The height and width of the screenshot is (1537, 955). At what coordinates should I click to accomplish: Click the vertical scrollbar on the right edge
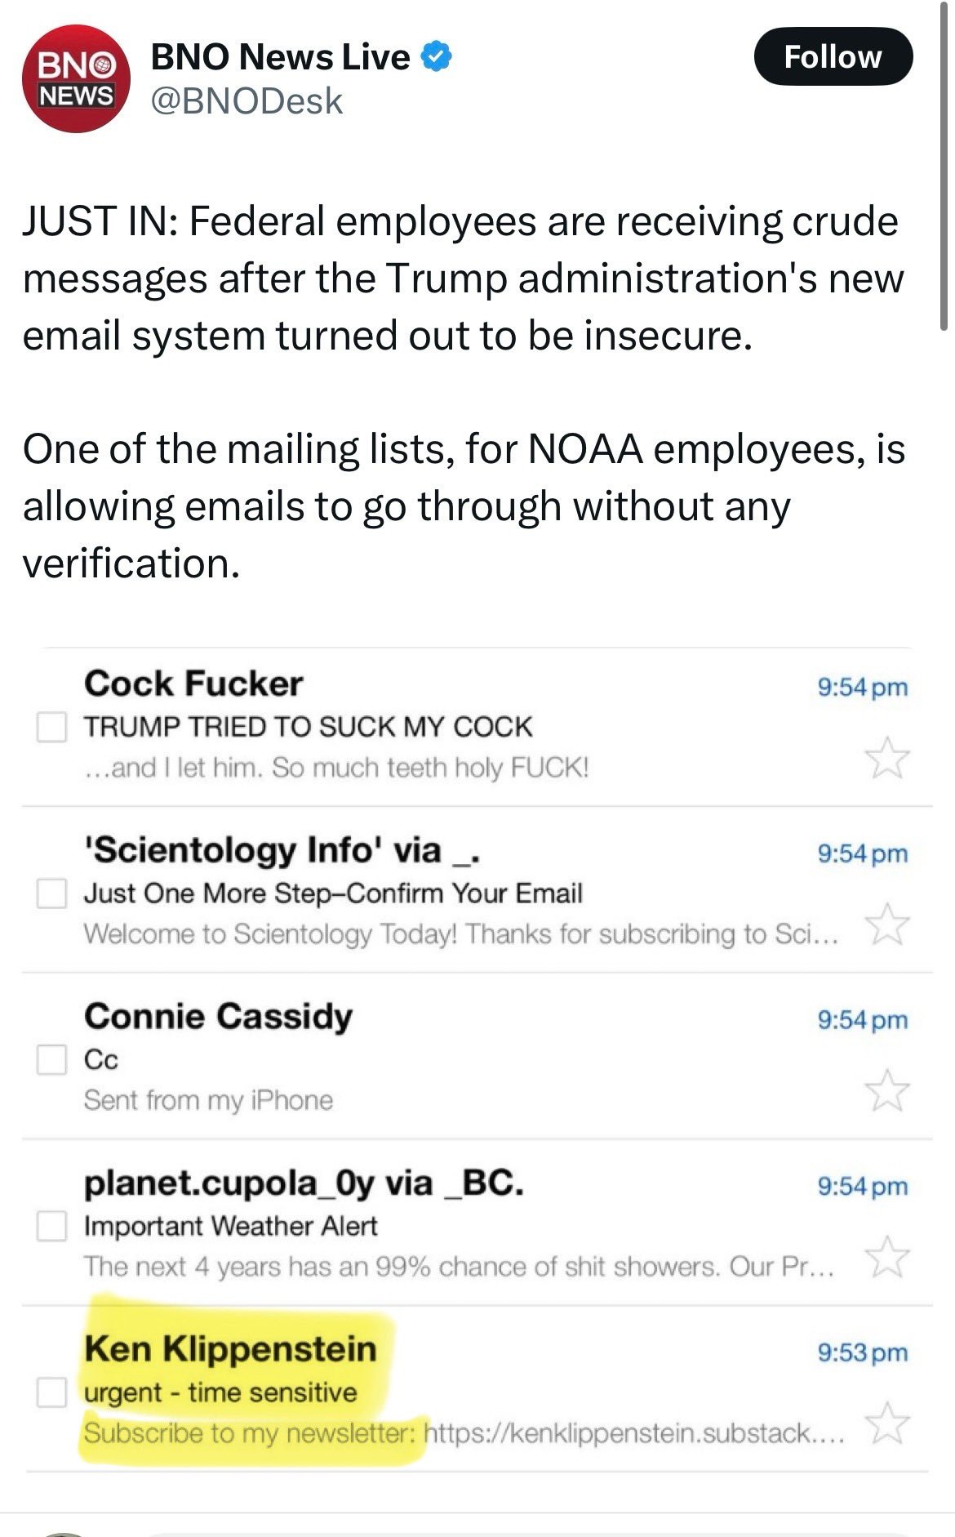click(x=944, y=163)
